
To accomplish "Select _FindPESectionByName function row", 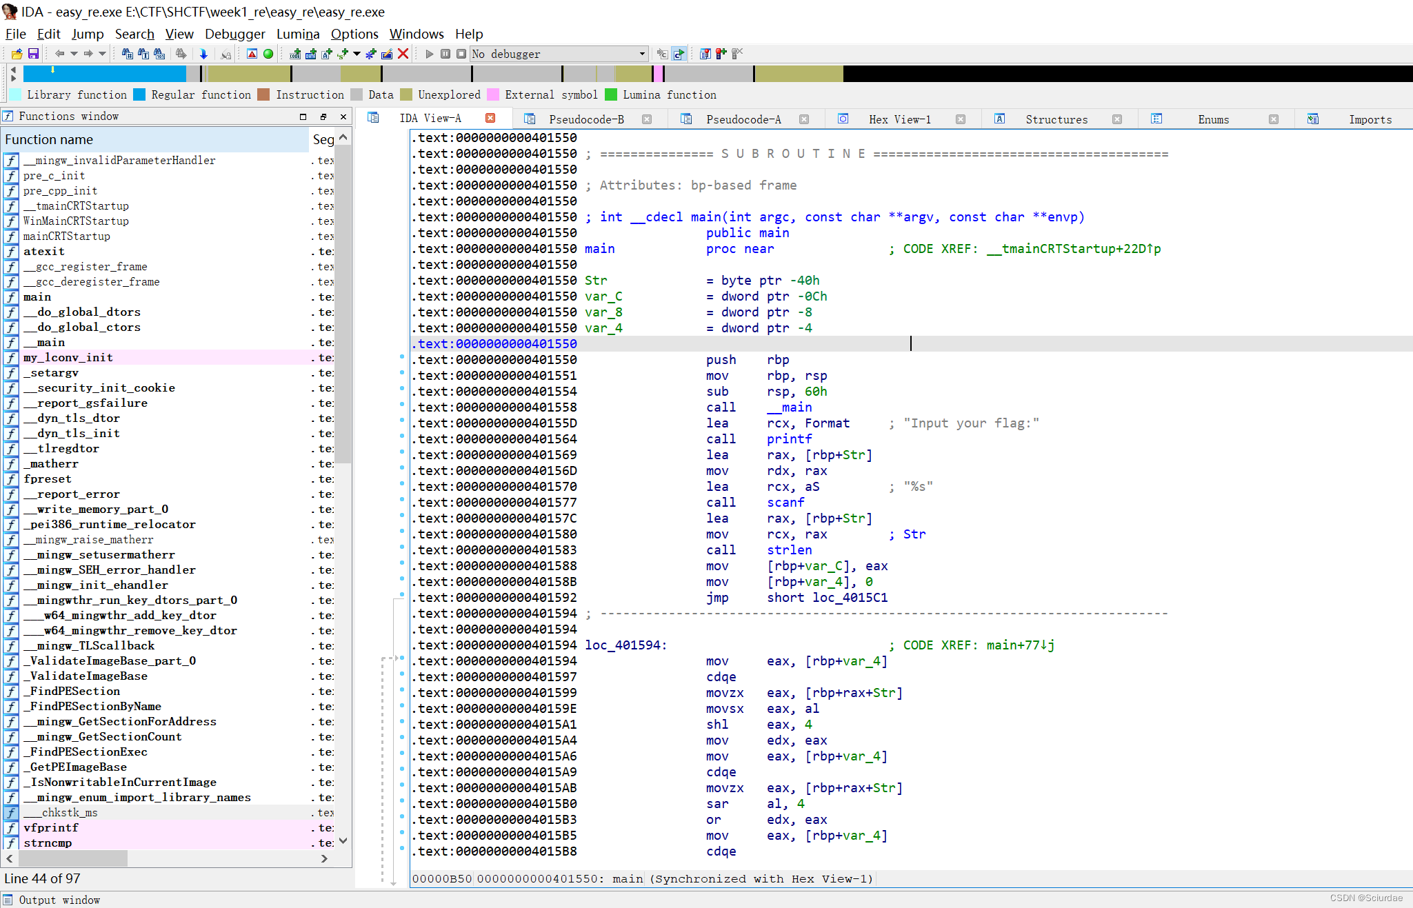I will click(169, 706).
